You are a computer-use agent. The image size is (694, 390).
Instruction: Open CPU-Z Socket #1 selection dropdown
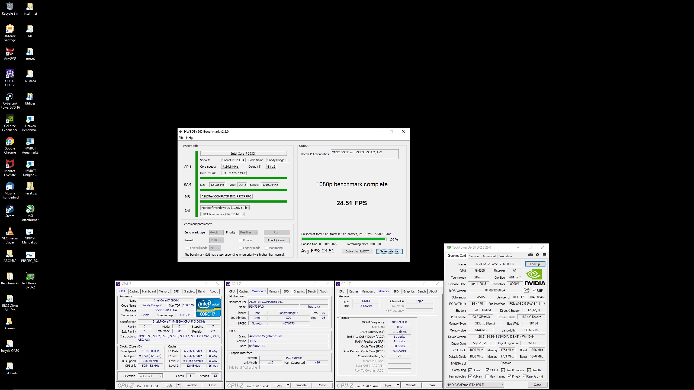(x=150, y=376)
